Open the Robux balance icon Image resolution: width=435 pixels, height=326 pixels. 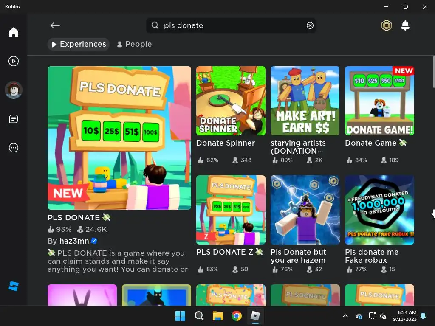[387, 25]
